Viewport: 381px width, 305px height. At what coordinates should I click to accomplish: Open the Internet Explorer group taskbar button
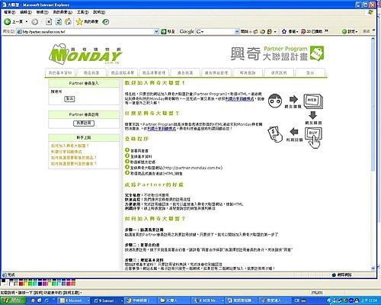tap(107, 300)
